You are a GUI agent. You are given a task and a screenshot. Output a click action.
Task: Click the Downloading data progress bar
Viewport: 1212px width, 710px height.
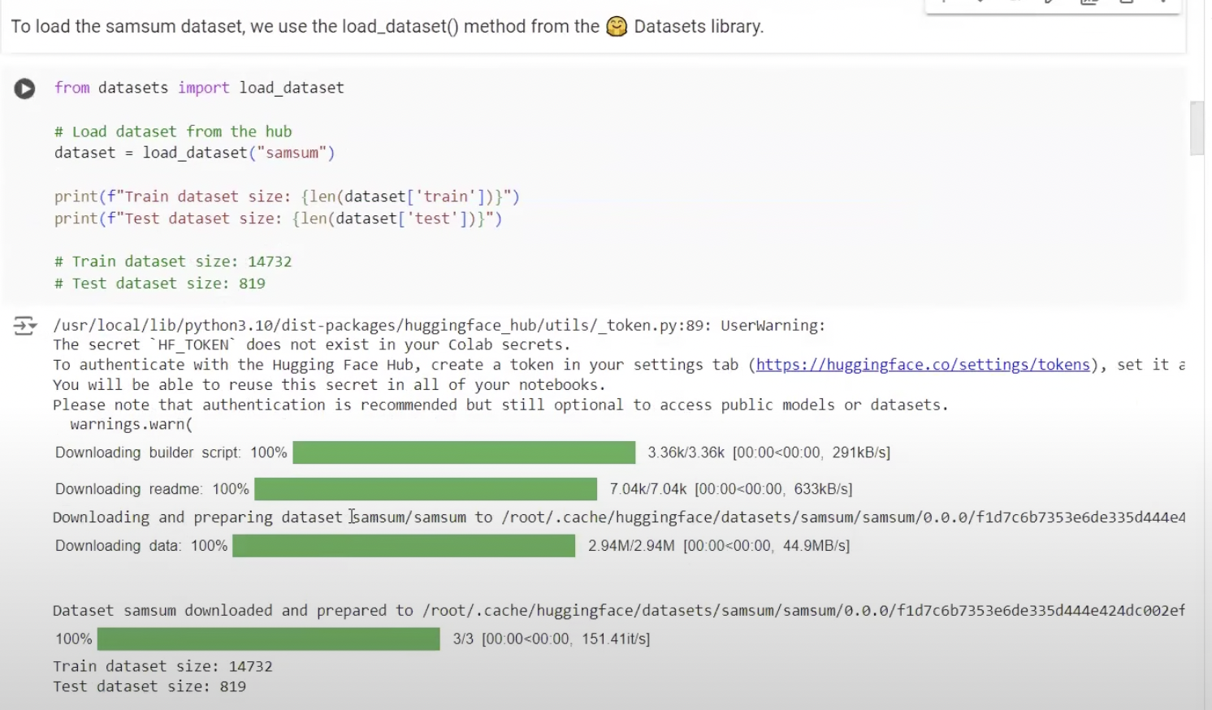404,546
